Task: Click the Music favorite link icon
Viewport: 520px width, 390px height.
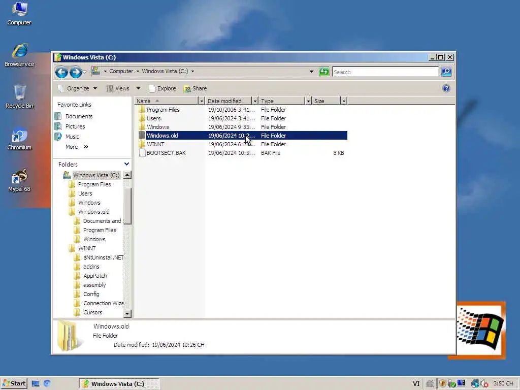Action: 58,137
